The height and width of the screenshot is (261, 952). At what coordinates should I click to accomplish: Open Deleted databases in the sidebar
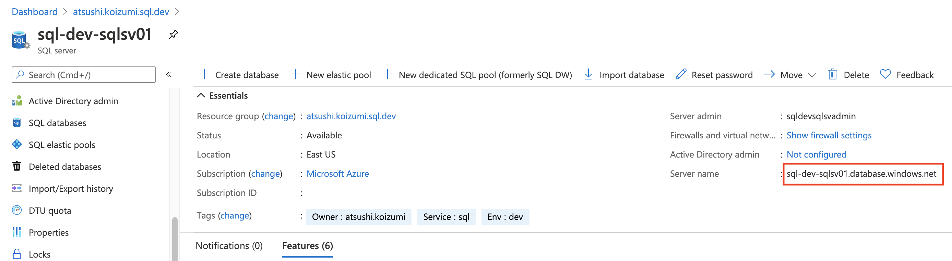pyautogui.click(x=65, y=167)
